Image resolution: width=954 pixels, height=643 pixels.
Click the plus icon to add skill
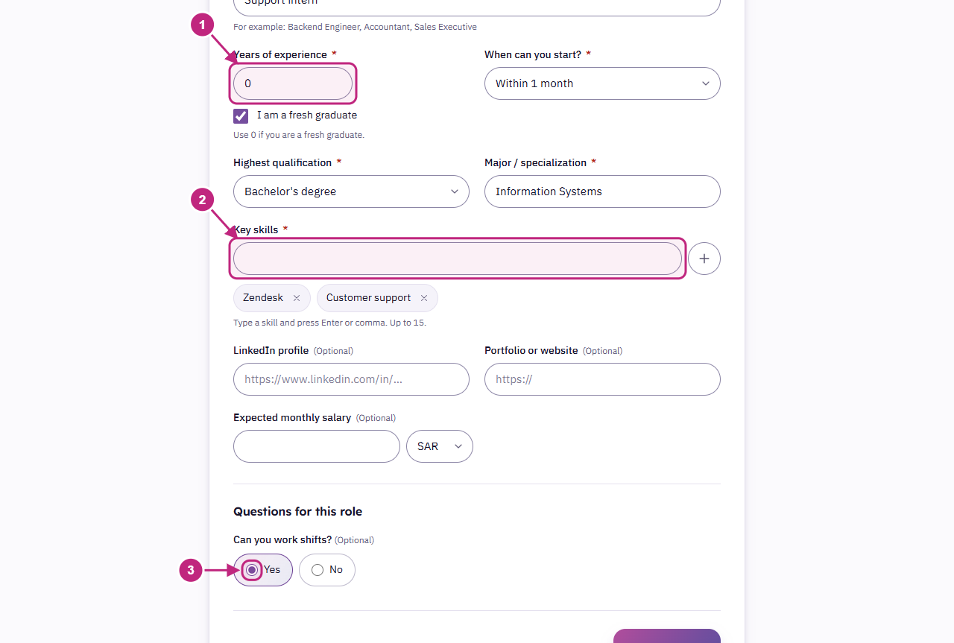tap(704, 259)
